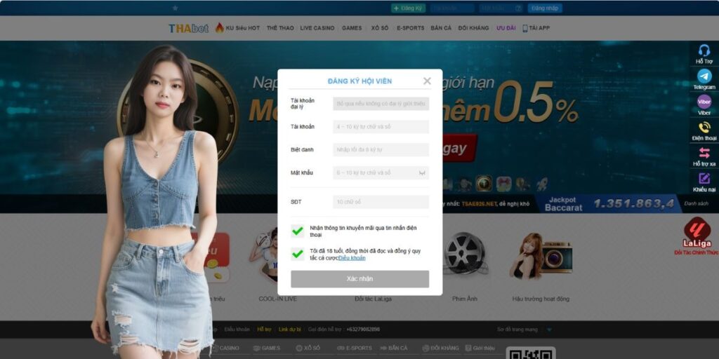This screenshot has width=719, height=359.
Task: Click the Tài khoản username input field
Action: [381, 127]
